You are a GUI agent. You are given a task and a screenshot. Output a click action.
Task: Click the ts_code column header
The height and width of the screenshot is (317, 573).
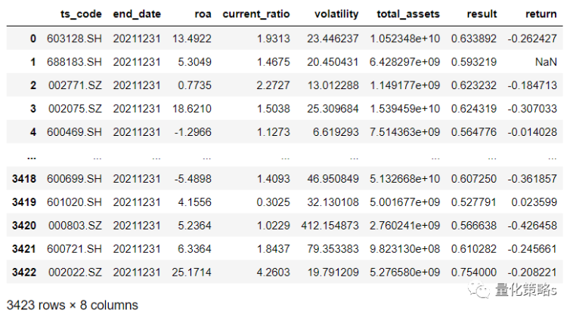pos(81,14)
